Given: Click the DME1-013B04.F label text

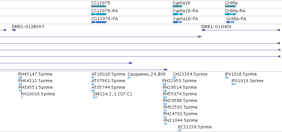Looking at the screenshot, I should [28, 26].
